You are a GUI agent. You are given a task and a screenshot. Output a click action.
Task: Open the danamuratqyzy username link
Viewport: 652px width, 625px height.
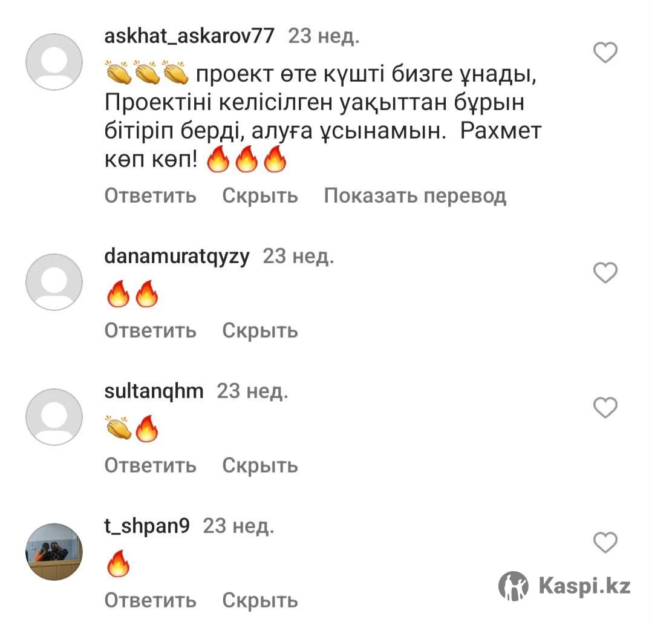coord(177,257)
